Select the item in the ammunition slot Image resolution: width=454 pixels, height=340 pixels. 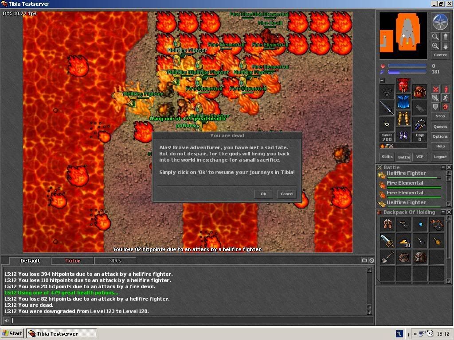coord(419,124)
